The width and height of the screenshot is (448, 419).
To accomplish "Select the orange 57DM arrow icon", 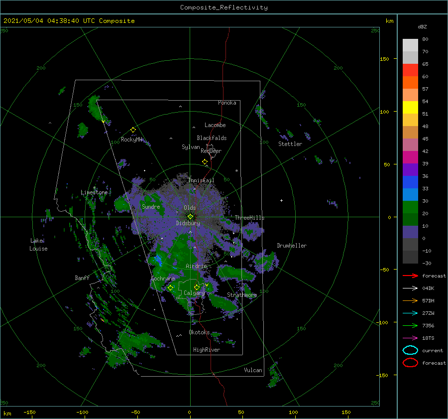I will pos(410,300).
